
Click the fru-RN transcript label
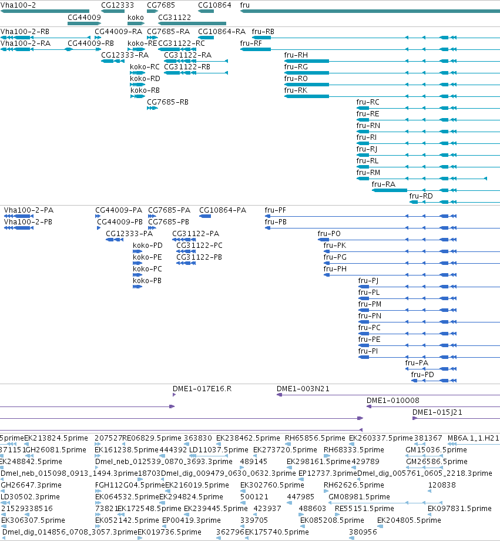368,125
